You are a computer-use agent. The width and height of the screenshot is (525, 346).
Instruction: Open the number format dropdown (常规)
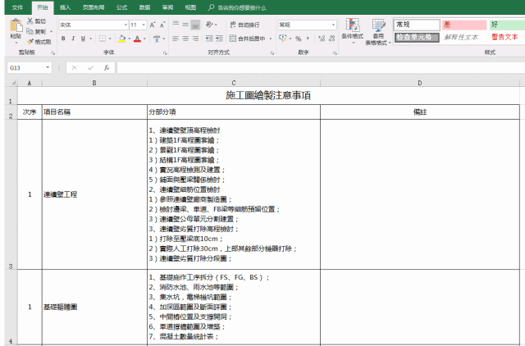coord(333,25)
